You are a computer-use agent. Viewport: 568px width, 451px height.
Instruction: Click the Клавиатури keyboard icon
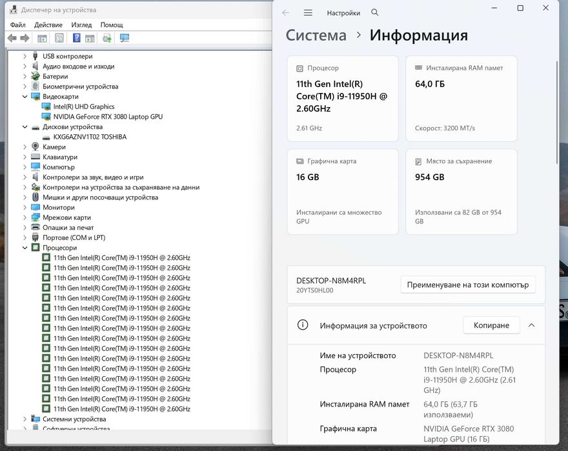pos(35,157)
